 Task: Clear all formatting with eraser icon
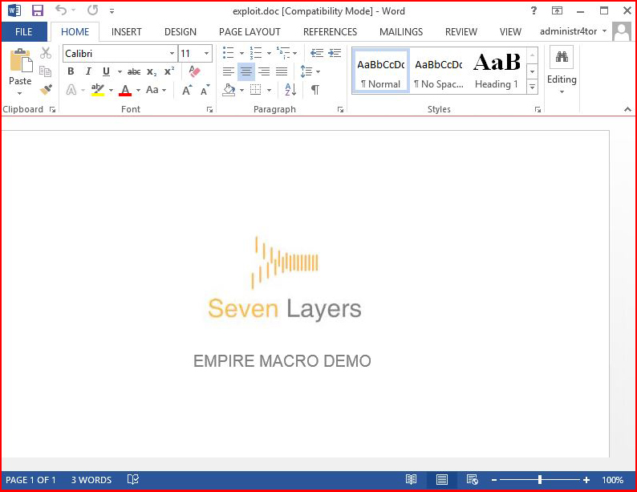tap(195, 71)
